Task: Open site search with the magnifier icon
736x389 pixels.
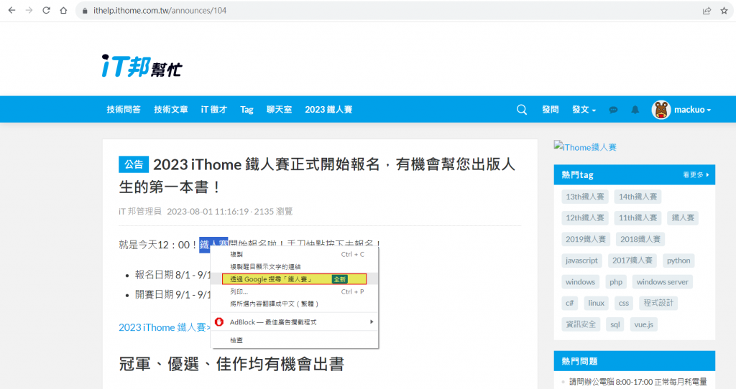Action: [x=522, y=110]
